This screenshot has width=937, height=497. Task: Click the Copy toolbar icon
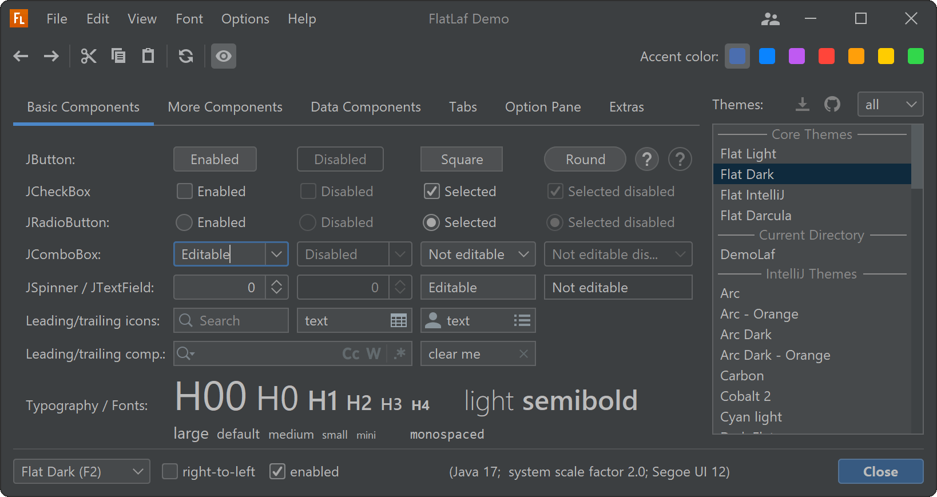(118, 56)
